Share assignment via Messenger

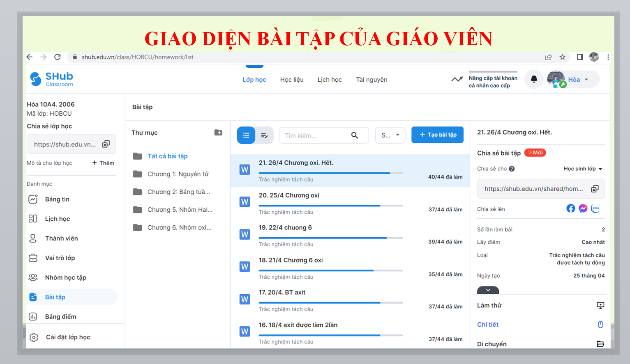583,208
